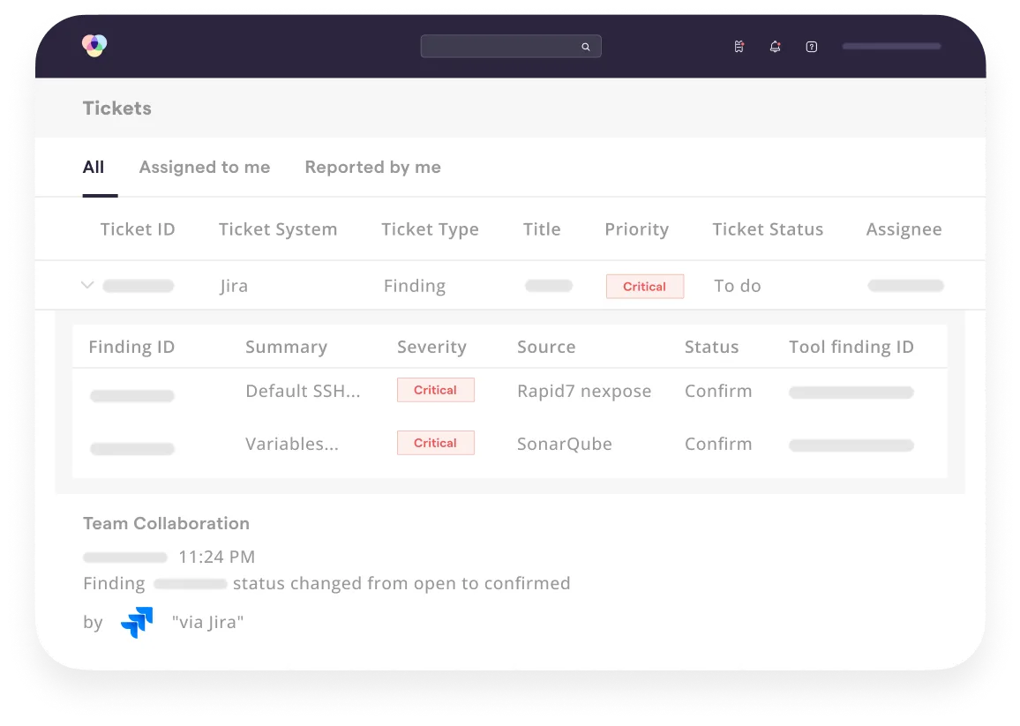This screenshot has width=1020, height=726.
Task: Switch to the Assigned to me tab
Action: (x=204, y=167)
